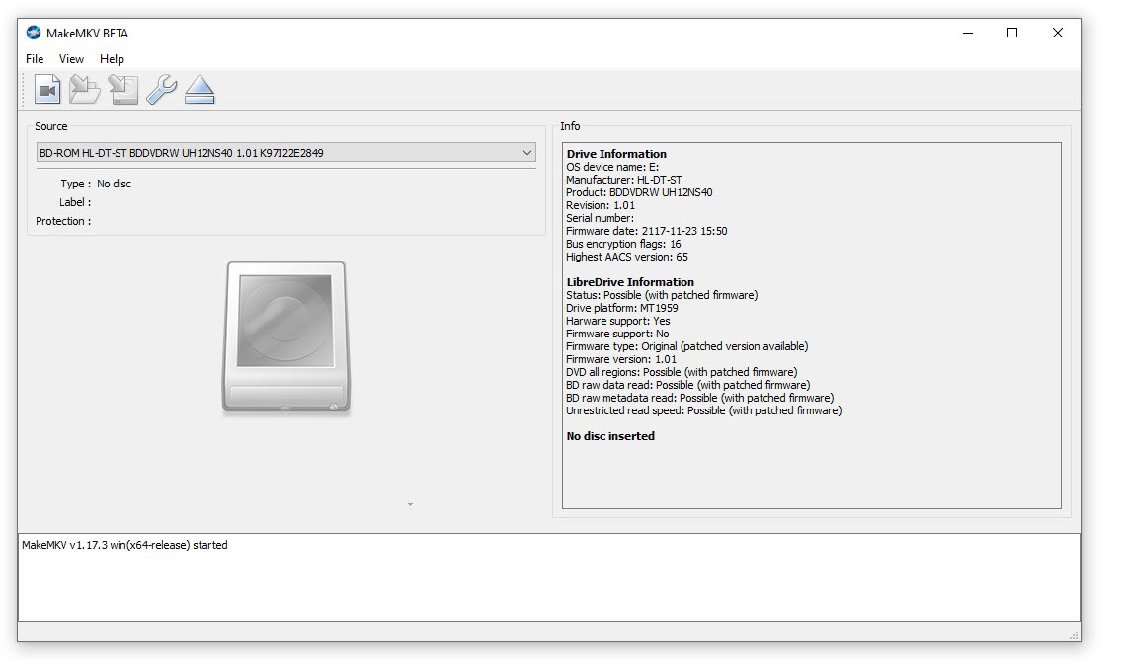The width and height of the screenshot is (1123, 670).
Task: Click the 'Harware support: Yes' line
Action: (x=618, y=321)
